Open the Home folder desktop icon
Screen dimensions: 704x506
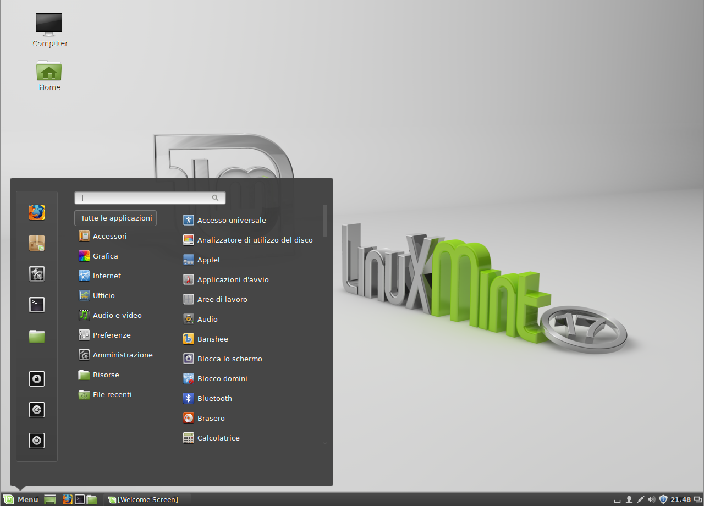(49, 75)
